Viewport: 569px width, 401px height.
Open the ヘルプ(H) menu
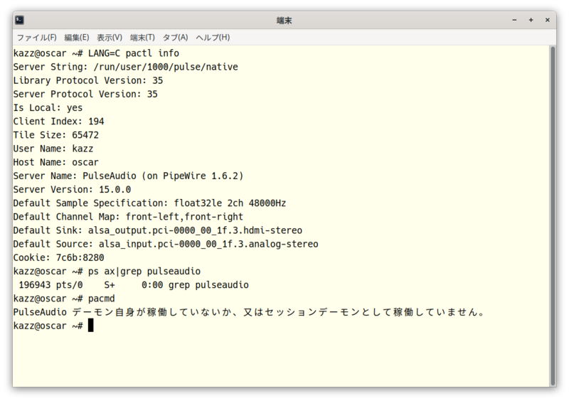(x=213, y=38)
